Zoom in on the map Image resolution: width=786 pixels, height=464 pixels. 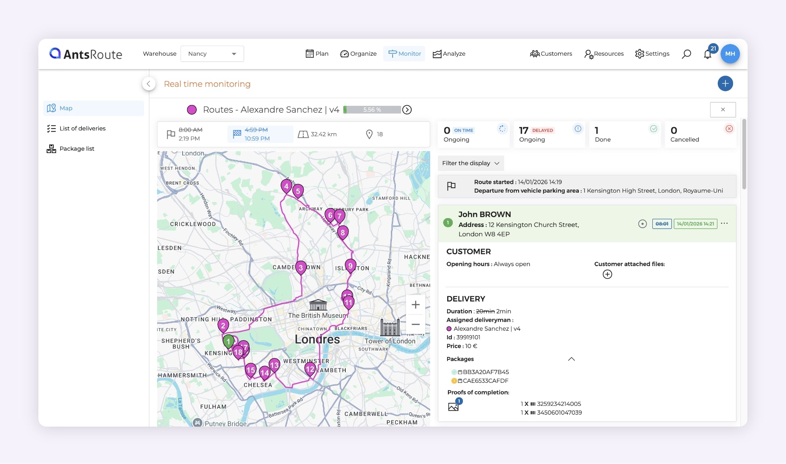(x=415, y=305)
